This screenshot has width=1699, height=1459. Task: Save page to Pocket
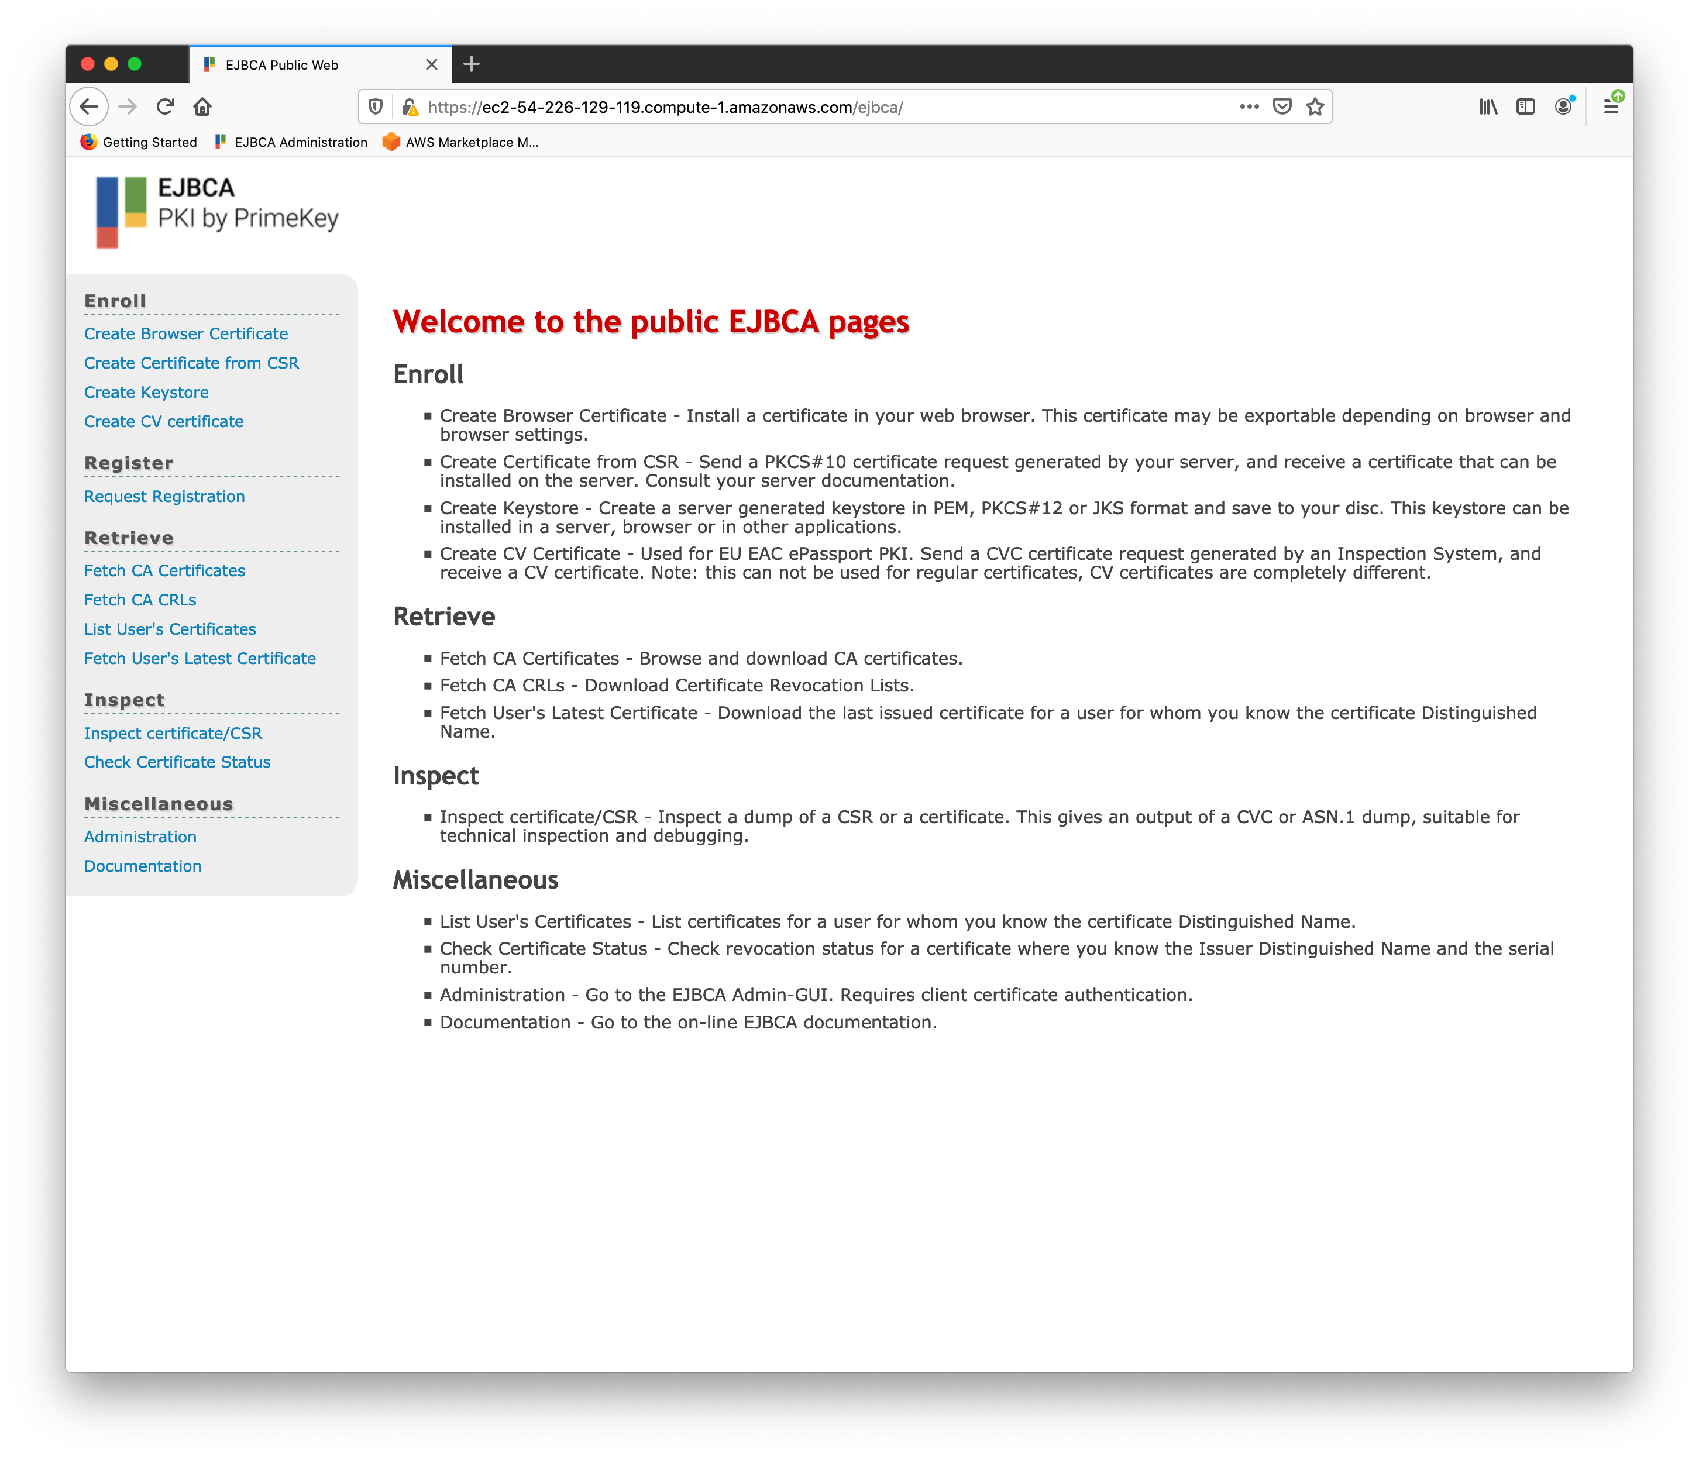click(1282, 106)
